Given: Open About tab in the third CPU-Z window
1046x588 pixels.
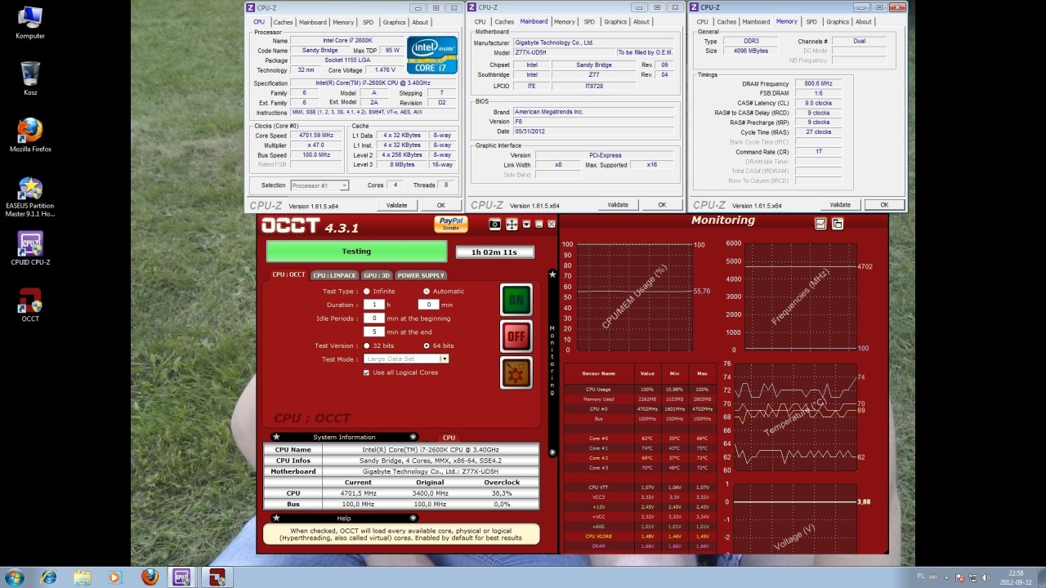Looking at the screenshot, I should coord(863,22).
